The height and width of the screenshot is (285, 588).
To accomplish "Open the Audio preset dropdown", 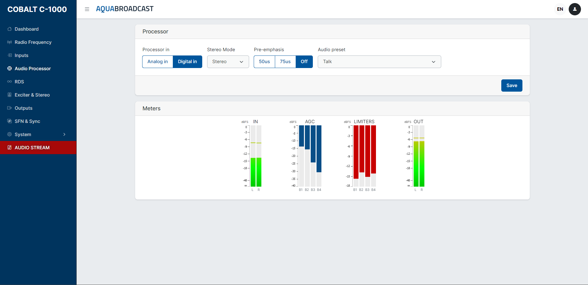I will (x=379, y=62).
